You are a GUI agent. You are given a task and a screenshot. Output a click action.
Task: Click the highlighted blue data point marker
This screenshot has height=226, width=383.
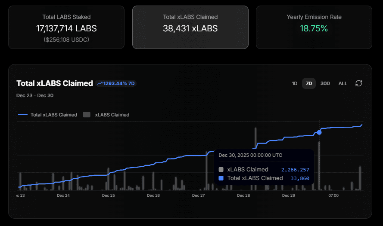319,132
